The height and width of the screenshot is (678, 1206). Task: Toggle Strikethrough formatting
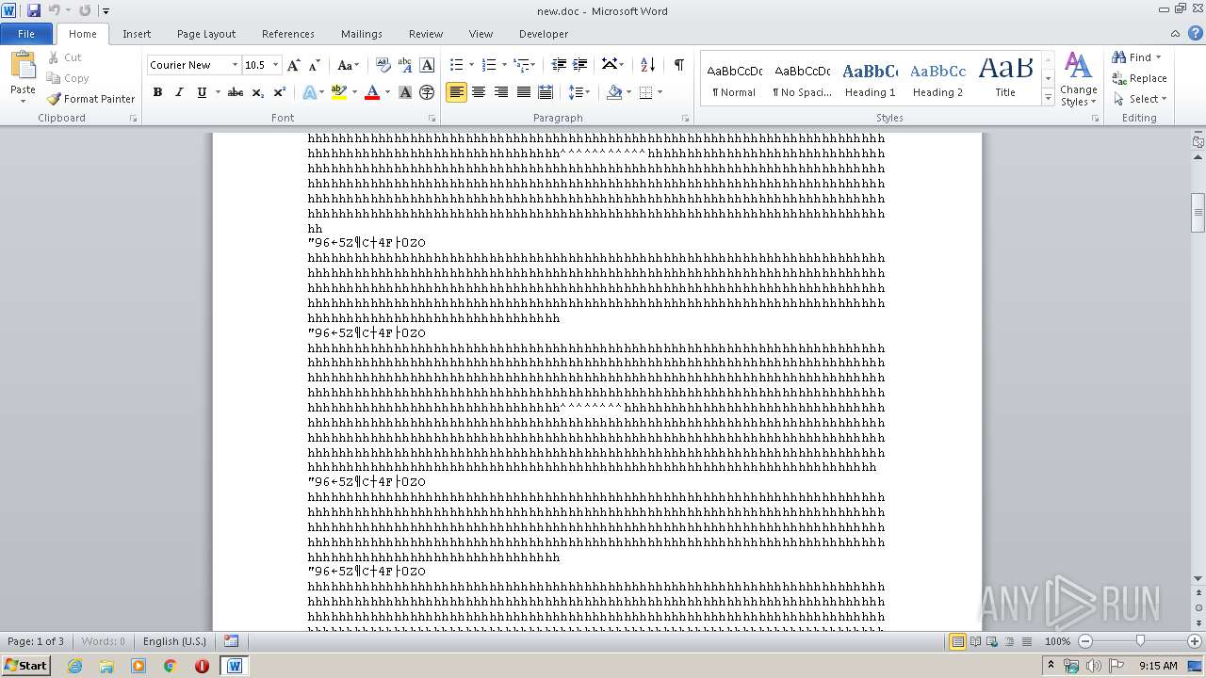(x=236, y=92)
